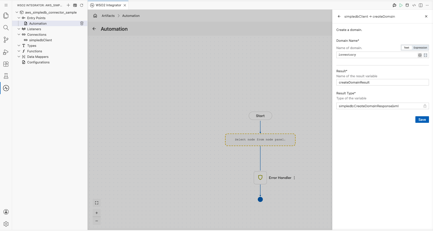
Task: Refresh the project tree
Action: tap(82, 5)
